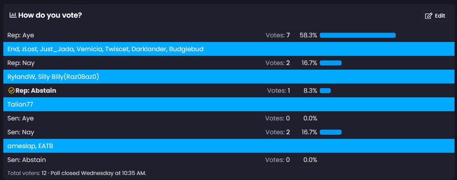Screen dimensions: 457x180
Task: Click the poll bar chart icon
Action: [x=13, y=15]
